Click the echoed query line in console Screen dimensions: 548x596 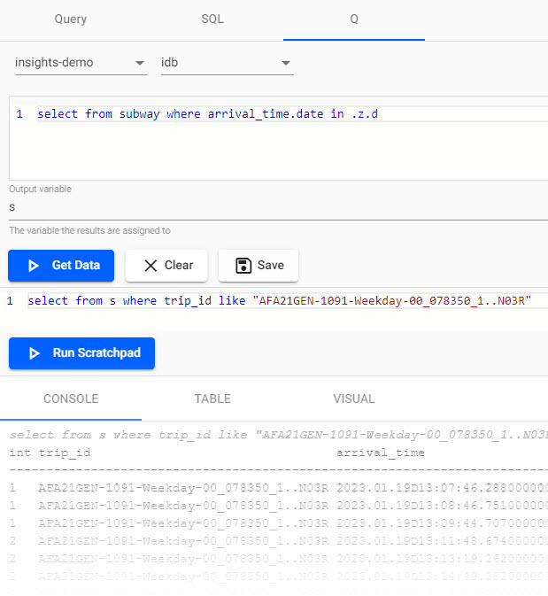click(x=279, y=435)
